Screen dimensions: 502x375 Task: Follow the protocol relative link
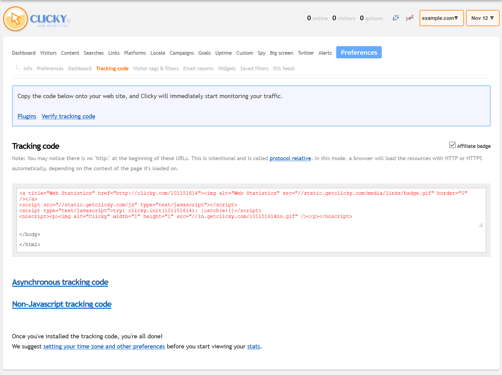point(290,158)
